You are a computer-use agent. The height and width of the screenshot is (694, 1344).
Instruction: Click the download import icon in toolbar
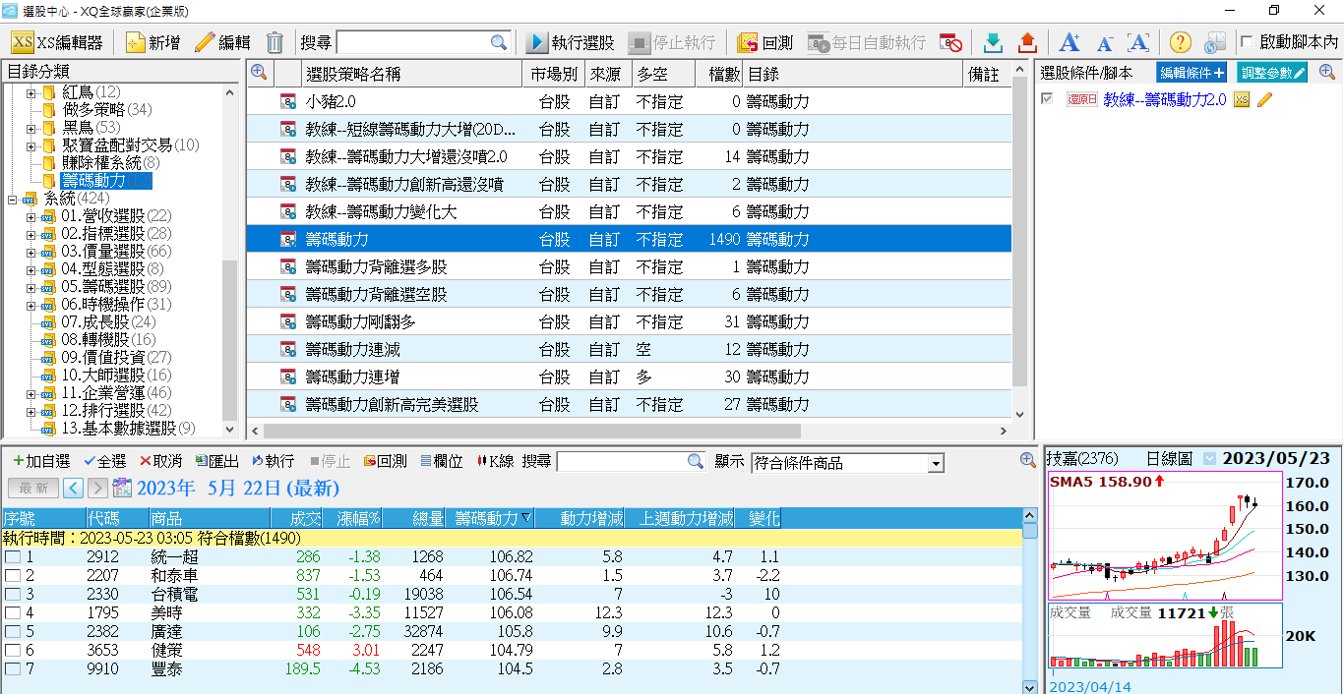click(993, 42)
